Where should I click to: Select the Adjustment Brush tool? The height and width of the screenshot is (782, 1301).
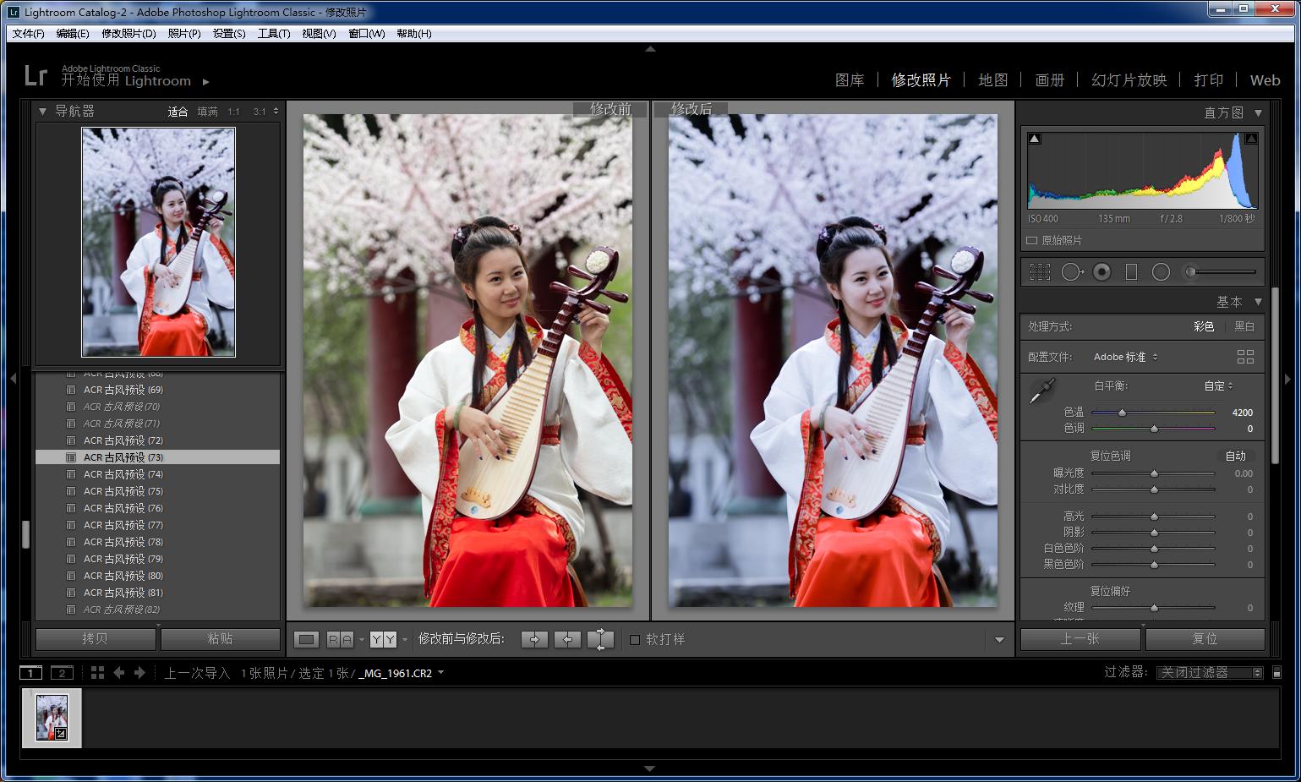tap(1193, 271)
